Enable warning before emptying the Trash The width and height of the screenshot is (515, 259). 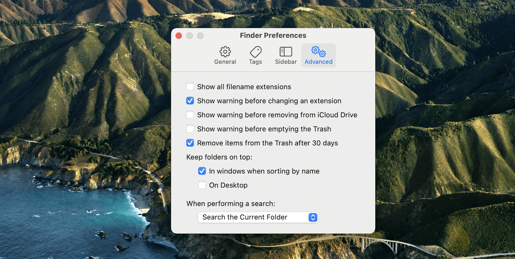190,129
